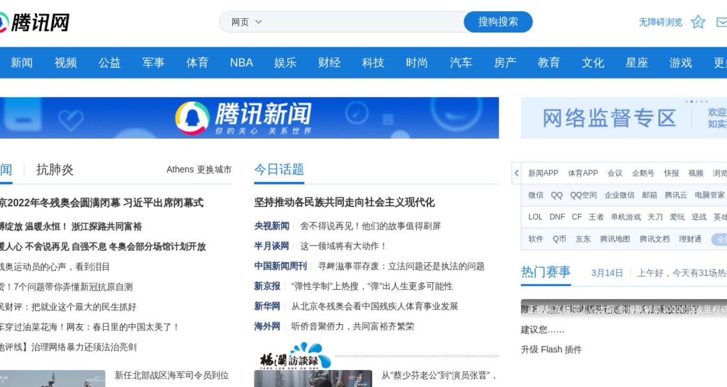Go to the 游戏 section

(681, 63)
